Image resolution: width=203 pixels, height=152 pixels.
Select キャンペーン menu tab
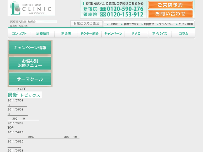113,34
